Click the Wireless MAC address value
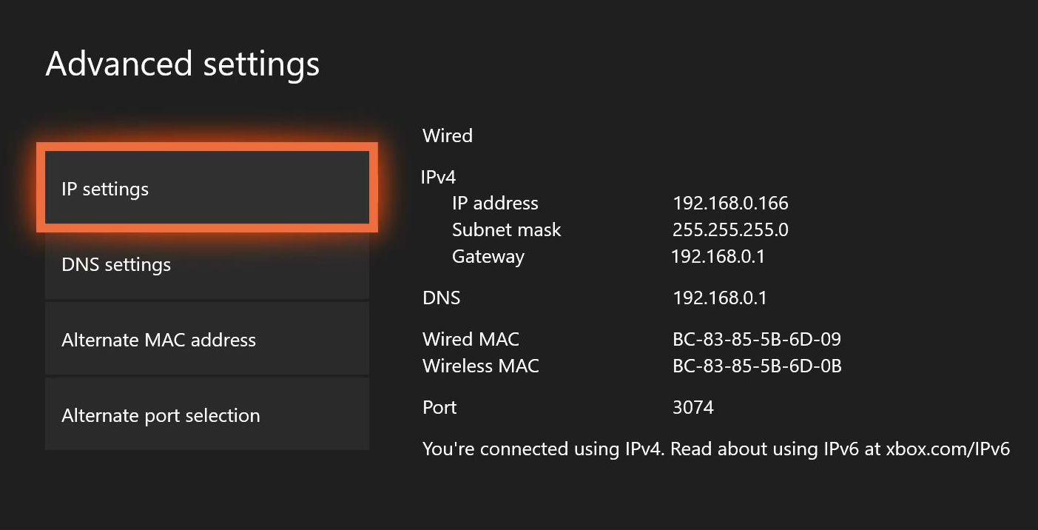 coord(757,366)
